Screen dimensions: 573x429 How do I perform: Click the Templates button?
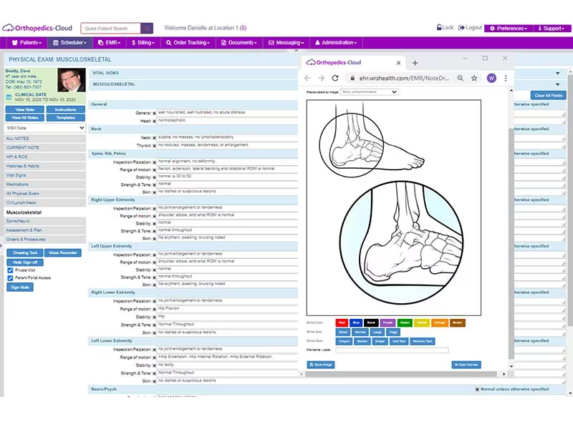66,118
